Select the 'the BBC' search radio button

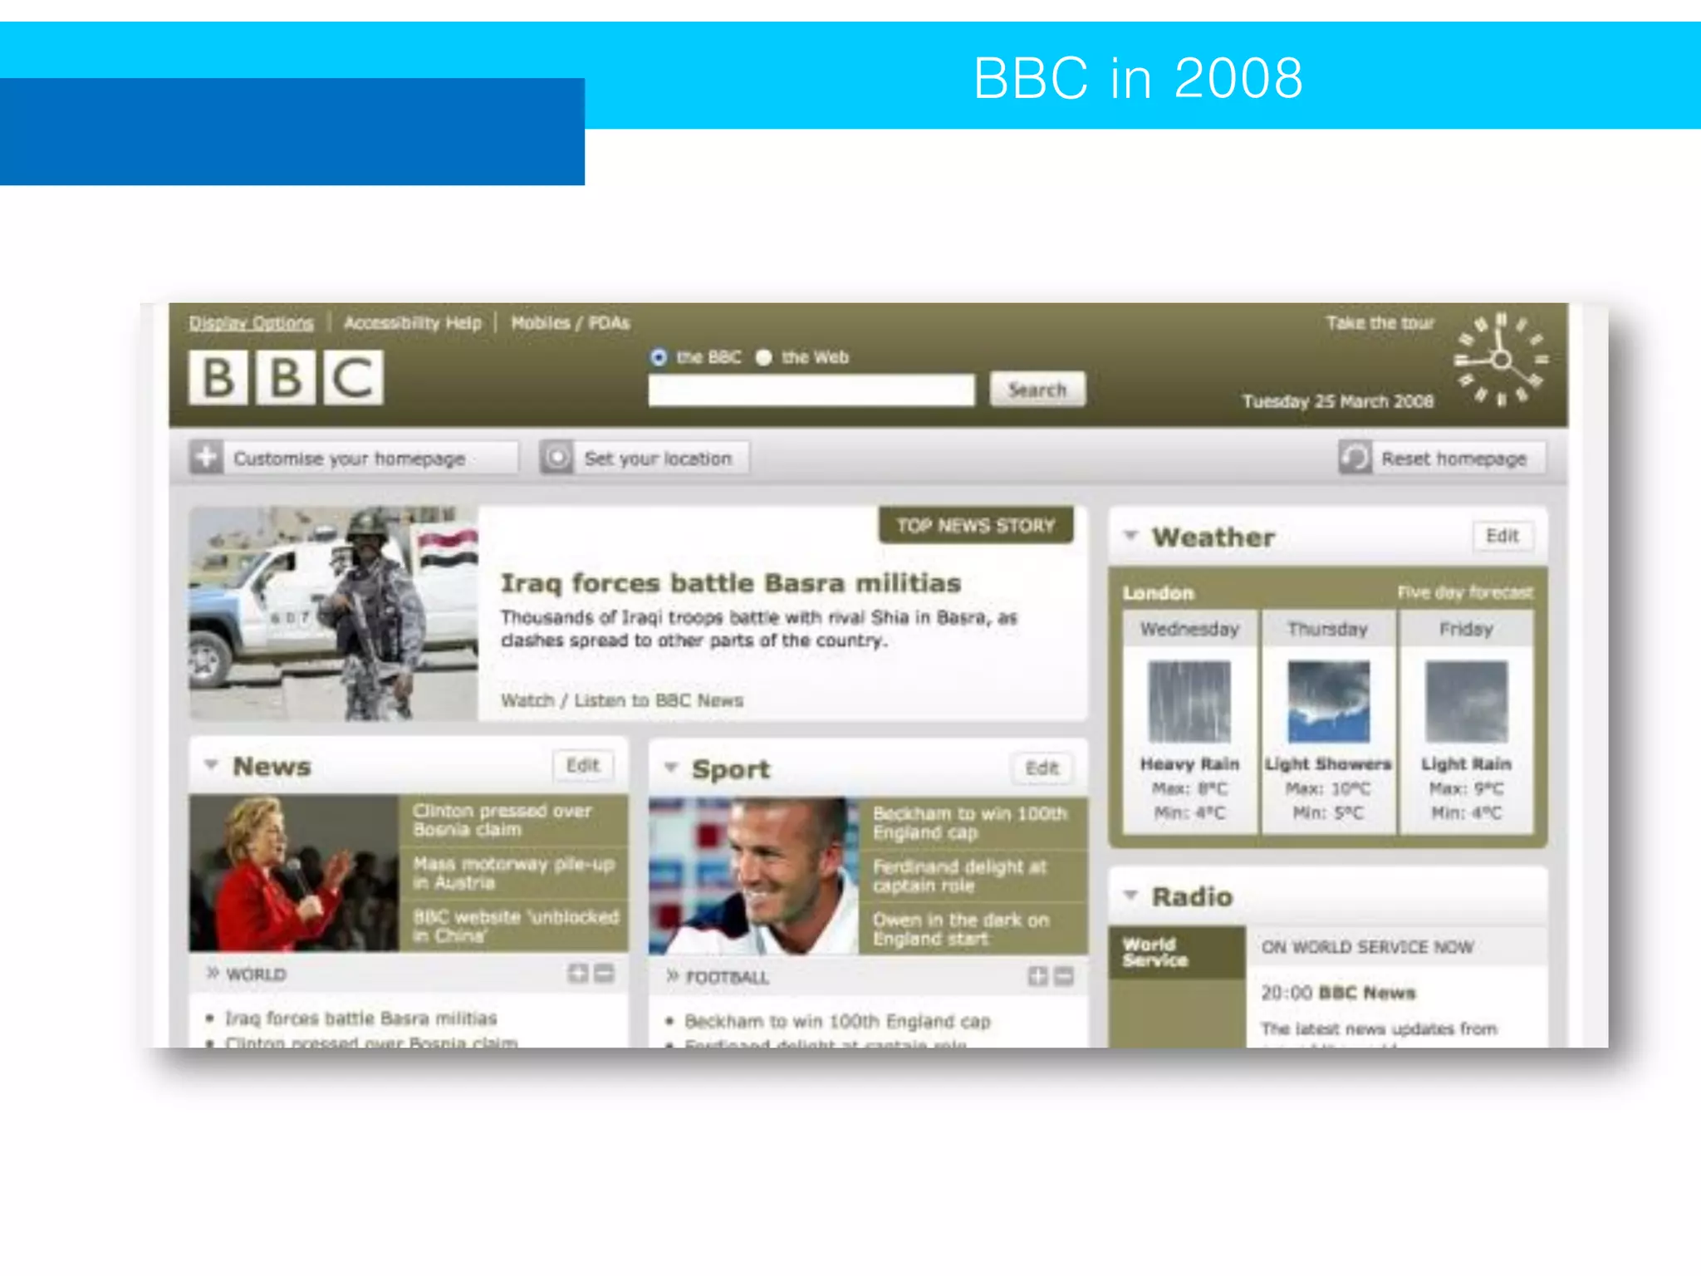(659, 357)
